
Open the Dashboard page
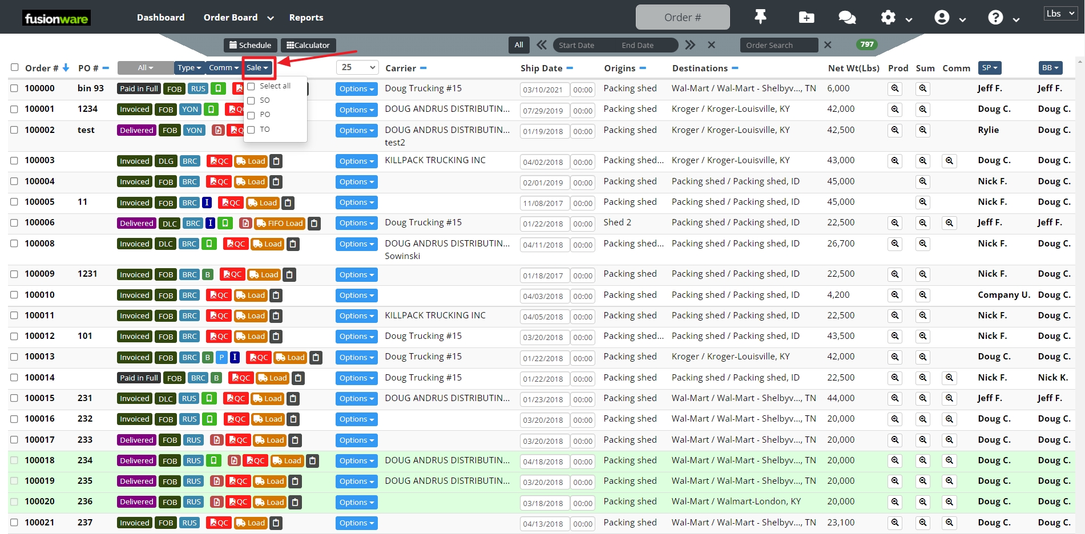tap(160, 18)
